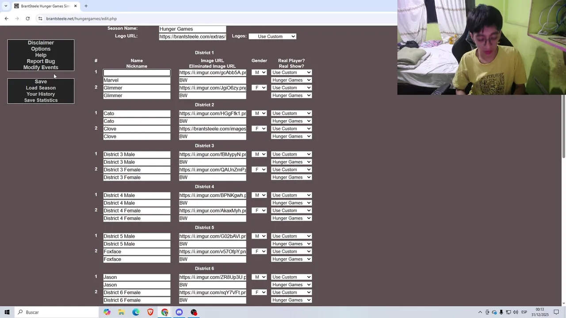Open Hunger Games show dropdown for District 6 Female
Screen dimensions: 566x318
(x=291, y=300)
